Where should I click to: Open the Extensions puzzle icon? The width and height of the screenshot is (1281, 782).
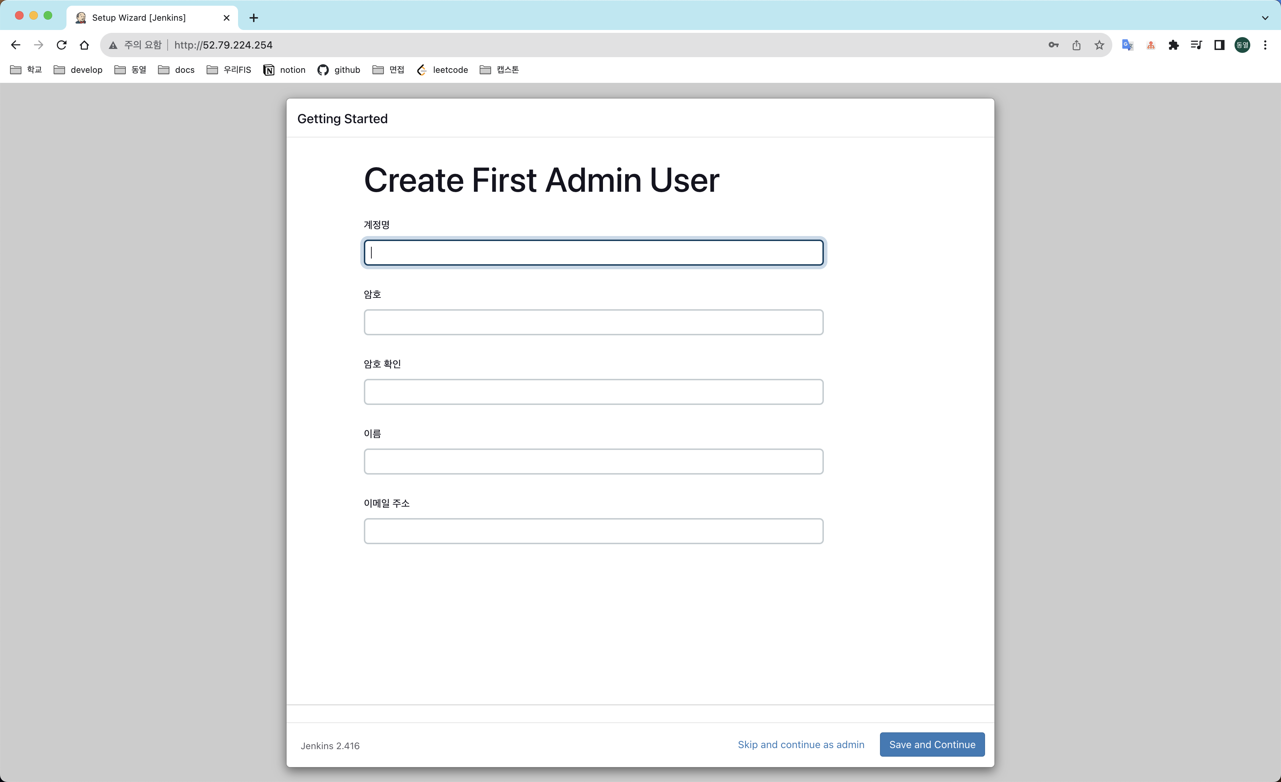1173,45
